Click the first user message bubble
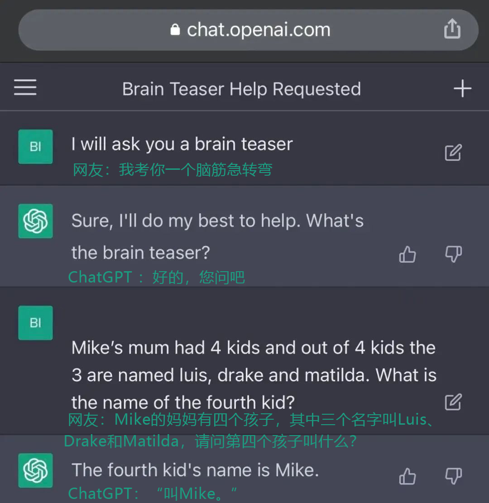 181,144
